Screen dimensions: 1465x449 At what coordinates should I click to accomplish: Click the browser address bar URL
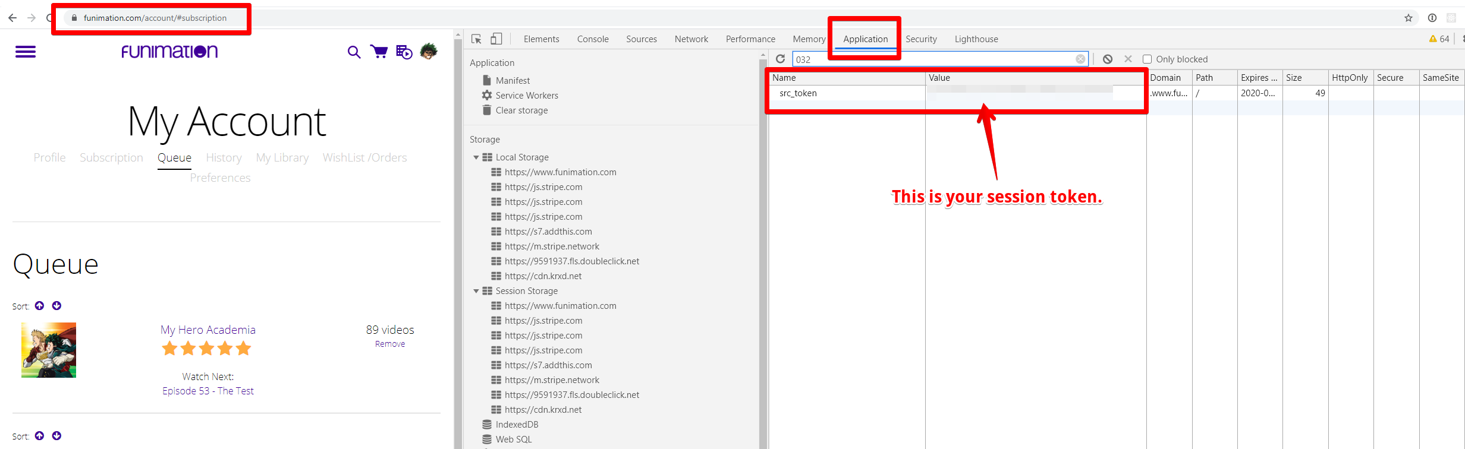click(155, 18)
